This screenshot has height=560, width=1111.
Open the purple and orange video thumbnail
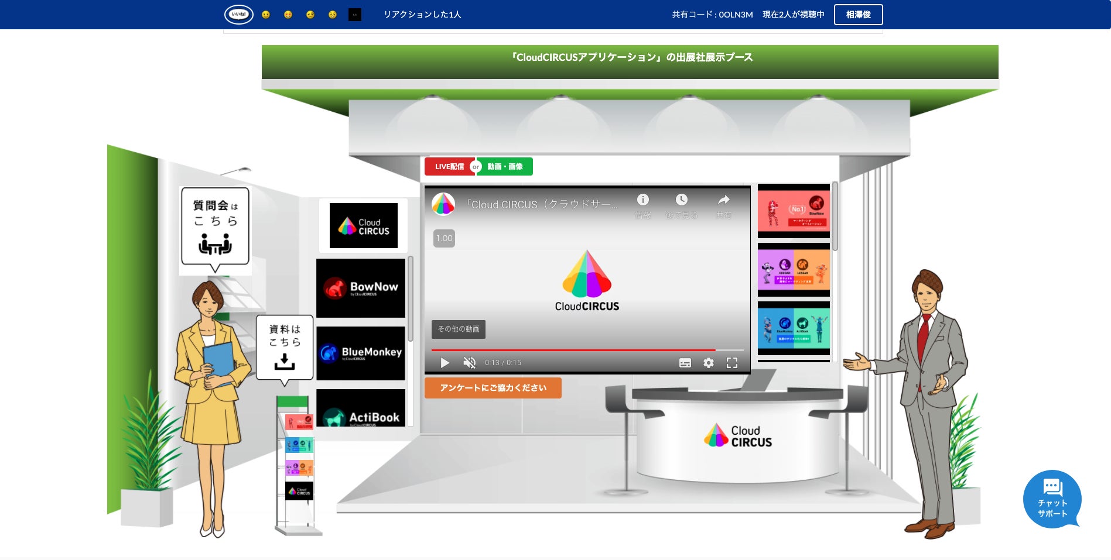[x=794, y=270]
